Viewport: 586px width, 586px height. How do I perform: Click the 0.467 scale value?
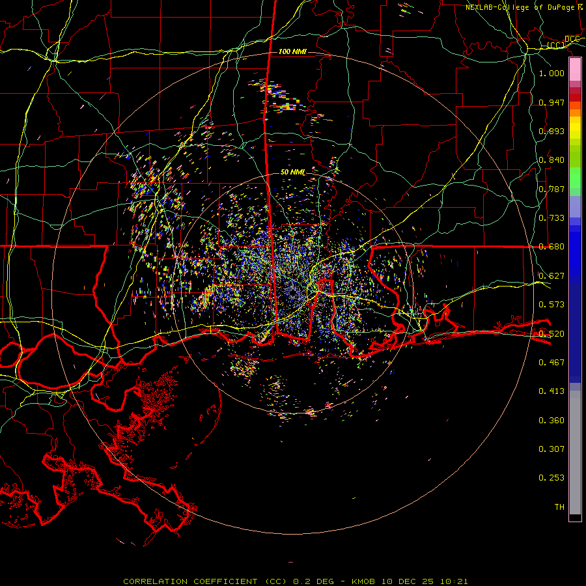(551, 363)
